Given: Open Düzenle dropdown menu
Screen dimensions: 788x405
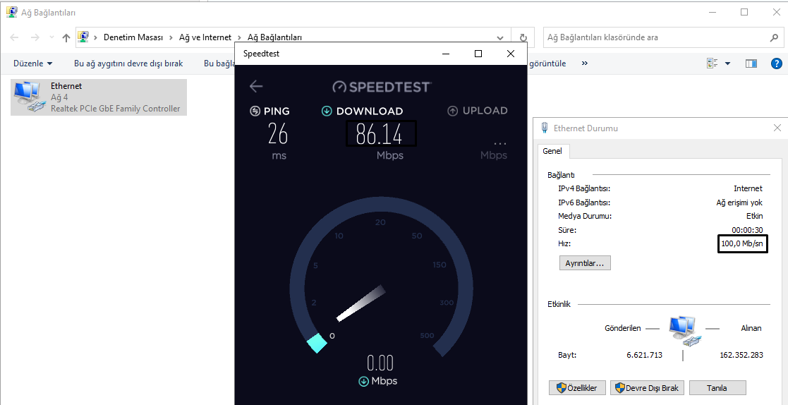Looking at the screenshot, I should [x=33, y=64].
